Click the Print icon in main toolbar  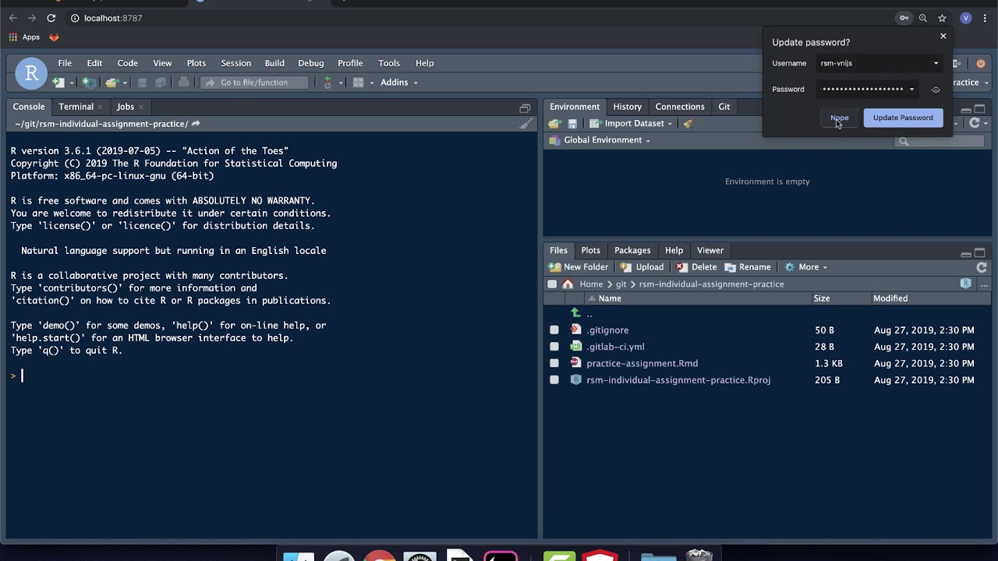[183, 83]
